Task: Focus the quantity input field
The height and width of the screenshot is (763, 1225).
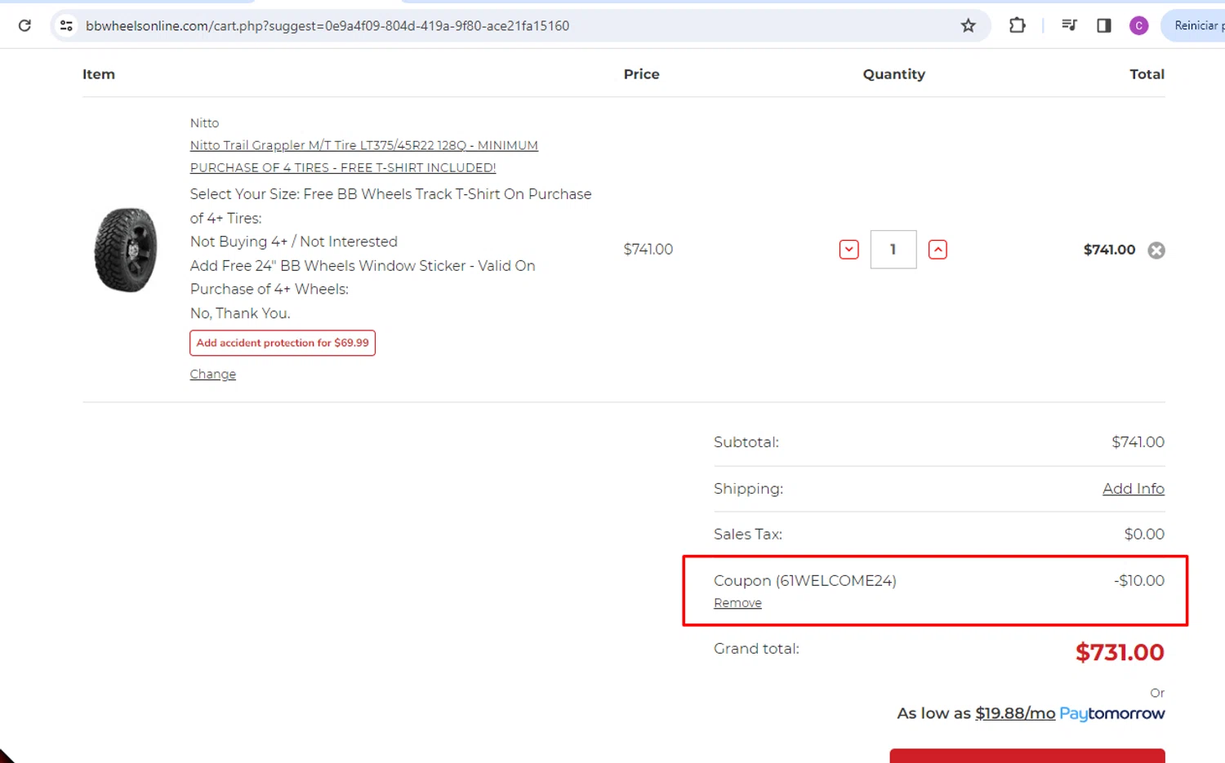Action: pyautogui.click(x=893, y=250)
